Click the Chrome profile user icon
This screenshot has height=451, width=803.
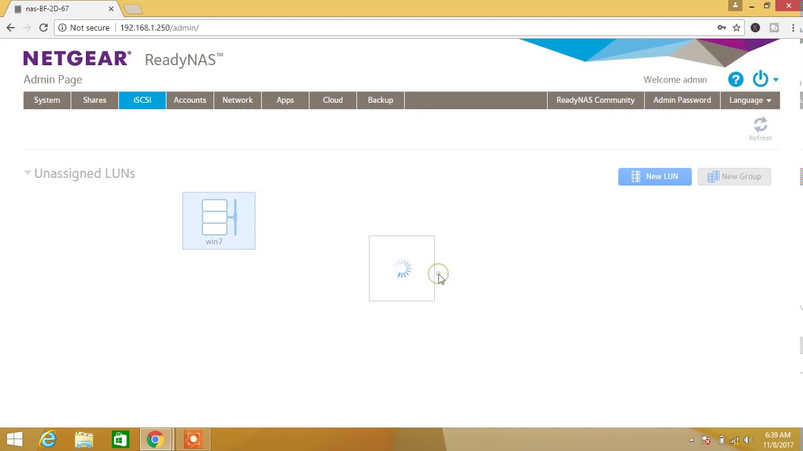pos(736,5)
